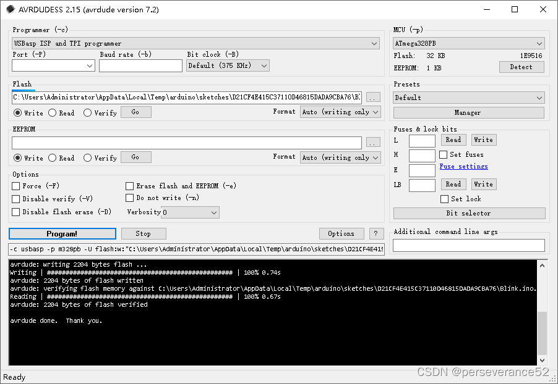
Task: Enable Disable verify (-V) checkbox
Action: 15,199
